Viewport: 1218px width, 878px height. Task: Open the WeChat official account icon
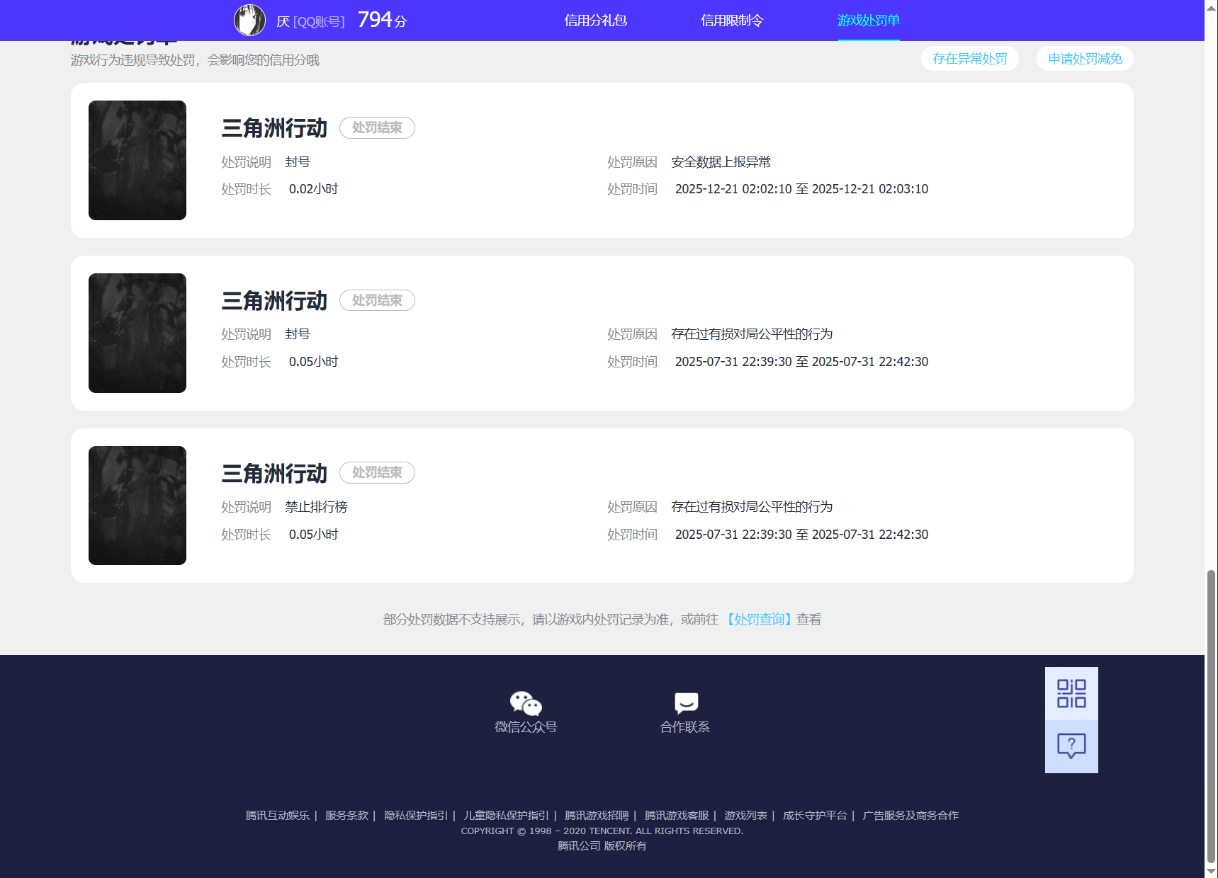(x=526, y=703)
